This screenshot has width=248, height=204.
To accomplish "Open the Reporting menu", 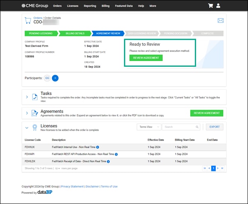I will tap(89, 6).
